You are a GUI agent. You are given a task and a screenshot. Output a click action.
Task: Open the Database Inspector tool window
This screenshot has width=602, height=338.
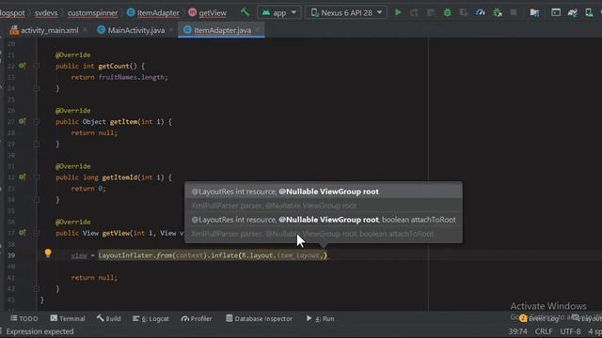[x=259, y=318]
